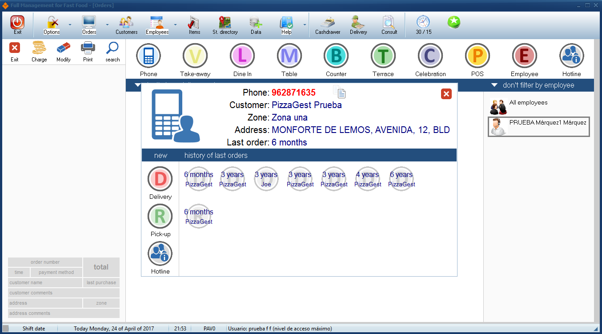
Task: Click the phone number 962871635
Action: [293, 93]
